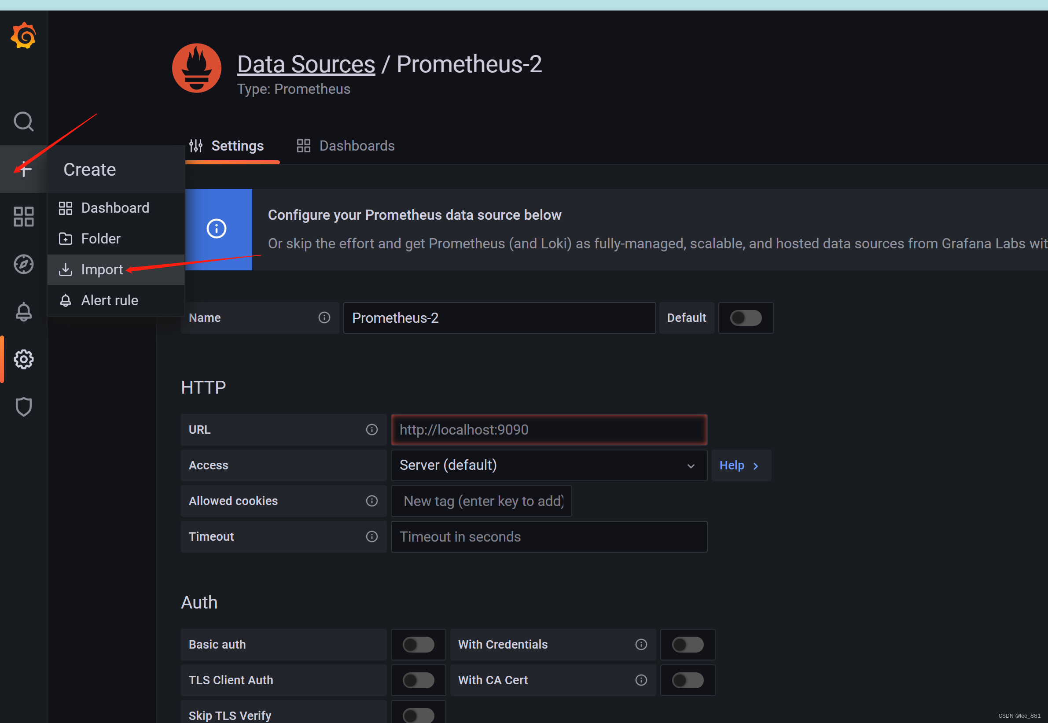Screen dimensions: 1048x723
Task: Expand the Access Help section
Action: point(741,465)
